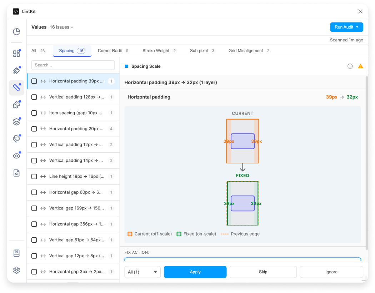Switch to the All tab
The width and height of the screenshot is (375, 293).
[x=38, y=51]
